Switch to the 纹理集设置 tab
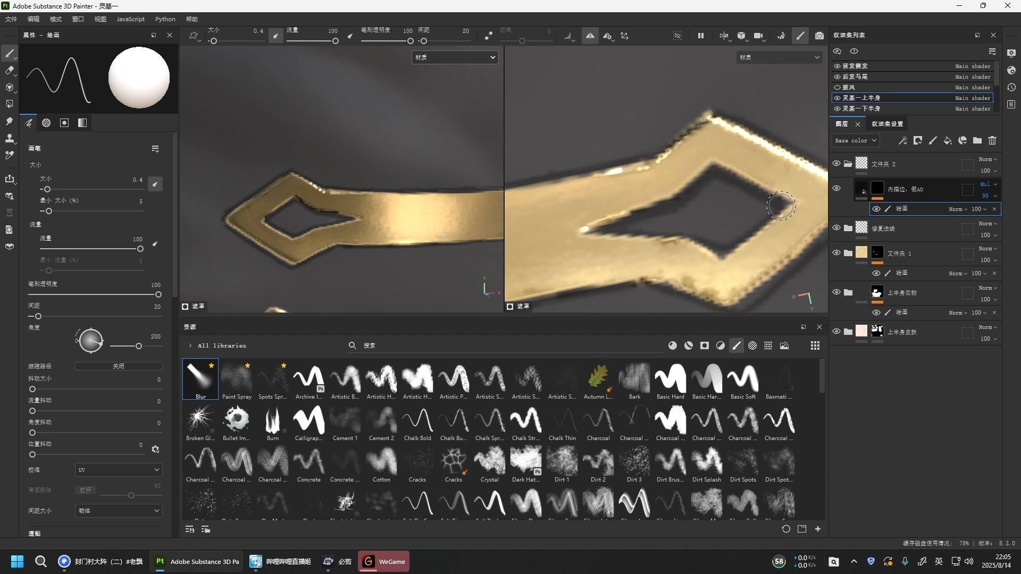The height and width of the screenshot is (574, 1021). (x=887, y=124)
